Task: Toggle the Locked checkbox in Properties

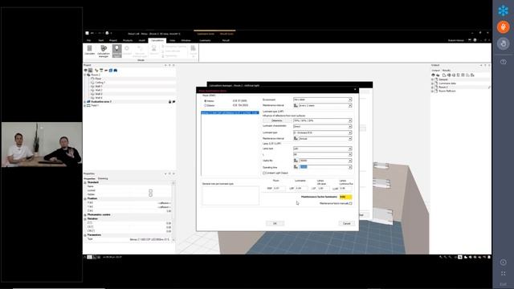Action: tap(151, 191)
